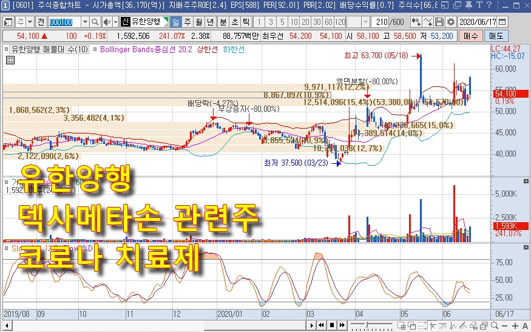Click the title bar cascade windows icon
Viewport: 531px width, 332px height.
pos(457,5)
